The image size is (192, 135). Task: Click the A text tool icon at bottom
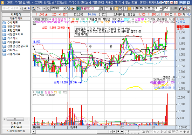pyautogui.click(x=188, y=132)
